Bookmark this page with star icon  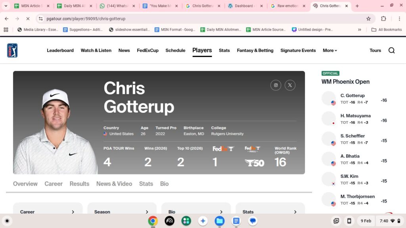click(368, 19)
